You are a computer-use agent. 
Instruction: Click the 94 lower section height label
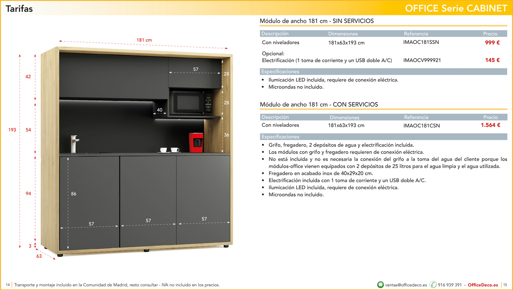(x=28, y=194)
